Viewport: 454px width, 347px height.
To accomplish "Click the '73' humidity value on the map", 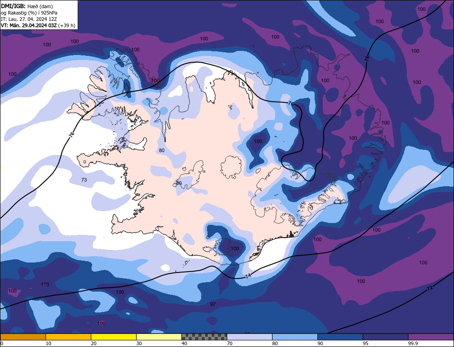I will pyautogui.click(x=84, y=180).
